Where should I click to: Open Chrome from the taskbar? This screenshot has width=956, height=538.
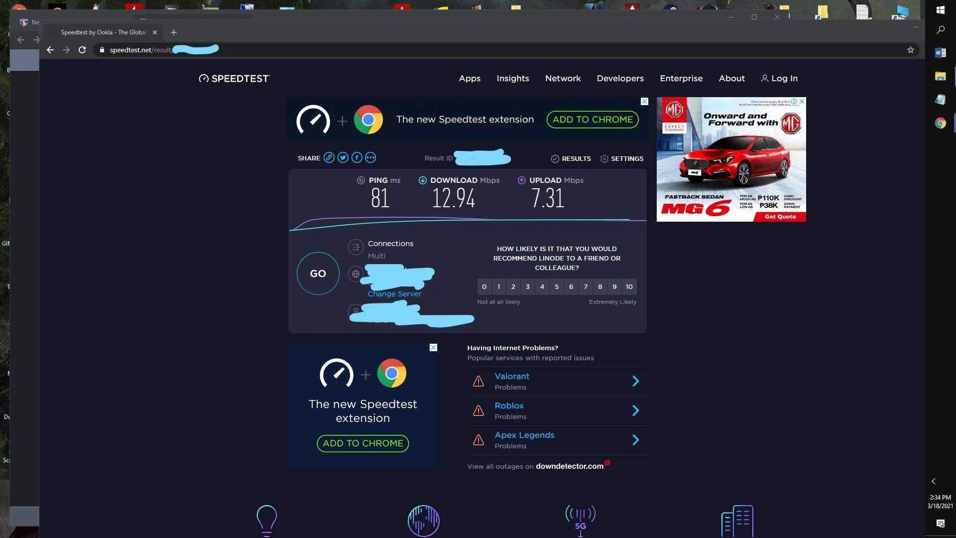940,123
